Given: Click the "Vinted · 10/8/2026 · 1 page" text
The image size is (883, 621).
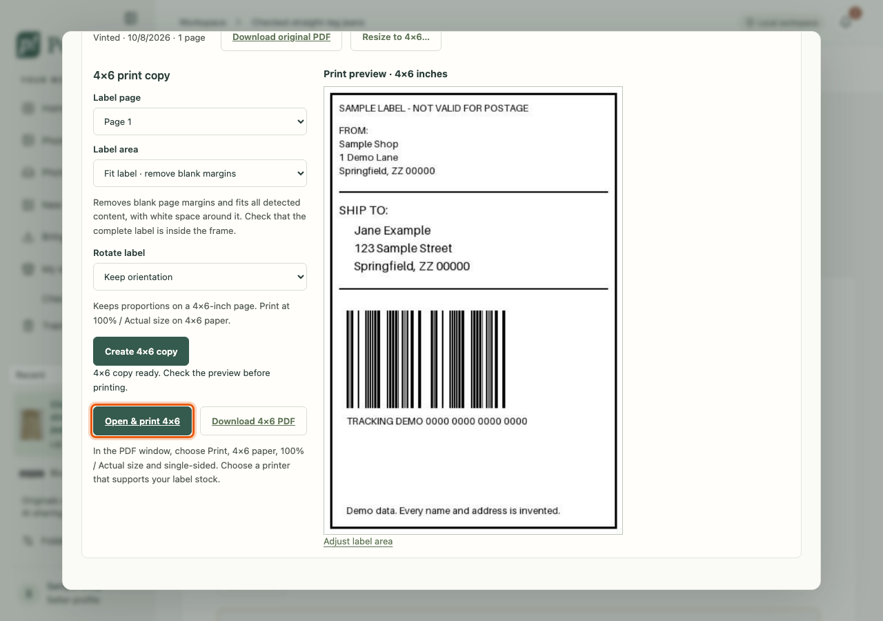Looking at the screenshot, I should (x=149, y=37).
